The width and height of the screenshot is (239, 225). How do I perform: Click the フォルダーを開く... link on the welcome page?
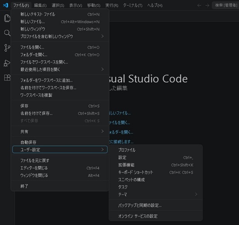121,132
